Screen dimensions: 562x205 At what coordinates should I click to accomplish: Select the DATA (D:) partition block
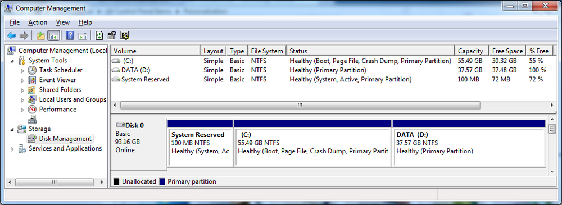[469, 143]
